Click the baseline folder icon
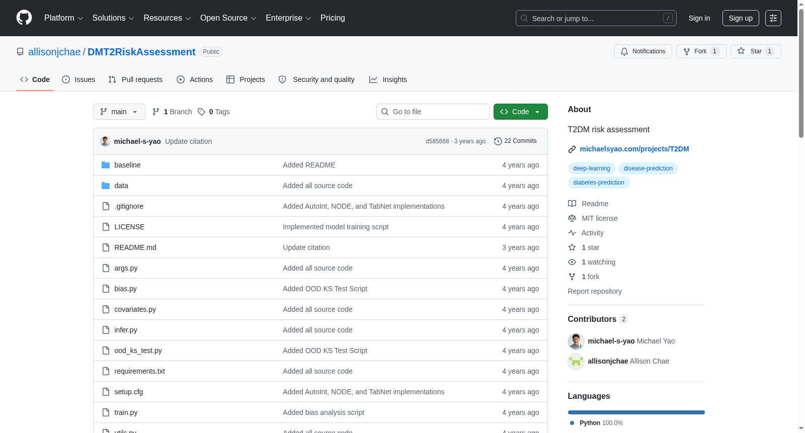Screen dimensions: 805x433 pos(106,165)
